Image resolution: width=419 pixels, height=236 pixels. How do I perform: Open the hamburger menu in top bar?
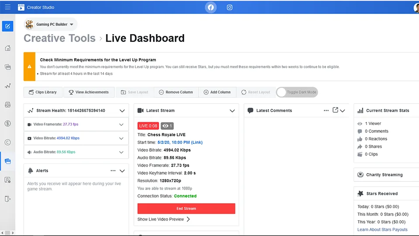(x=7, y=7)
